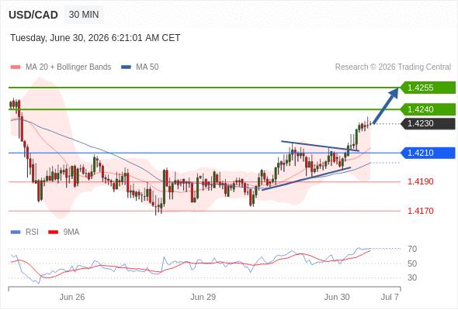Select the 1.4255 resistance price tag
Image resolution: width=458 pixels, height=310 pixels.
click(x=428, y=88)
